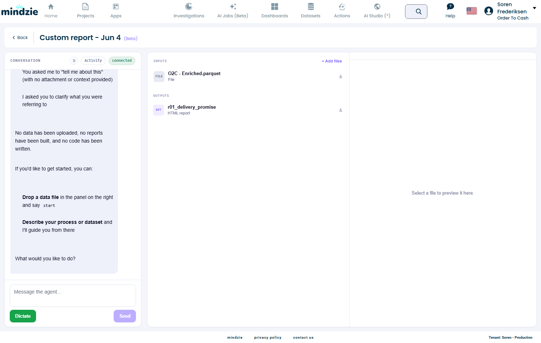Click the Send button
This screenshot has width=541, height=343.
[125, 316]
